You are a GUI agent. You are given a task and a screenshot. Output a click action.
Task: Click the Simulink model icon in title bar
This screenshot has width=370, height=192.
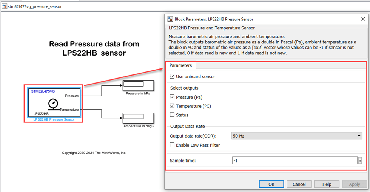coord(5,6)
